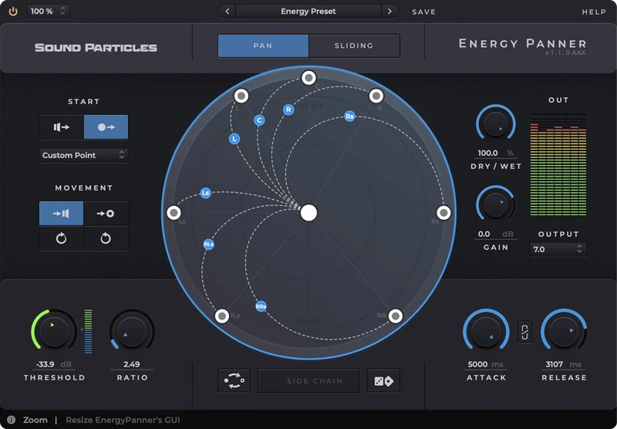Go to the next preset arrow
617x429 pixels.
pyautogui.click(x=389, y=12)
